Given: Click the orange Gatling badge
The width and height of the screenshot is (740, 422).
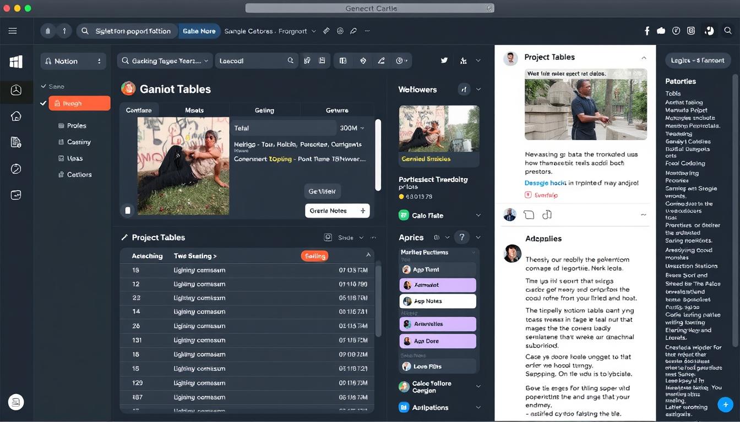Looking at the screenshot, I should tap(315, 256).
